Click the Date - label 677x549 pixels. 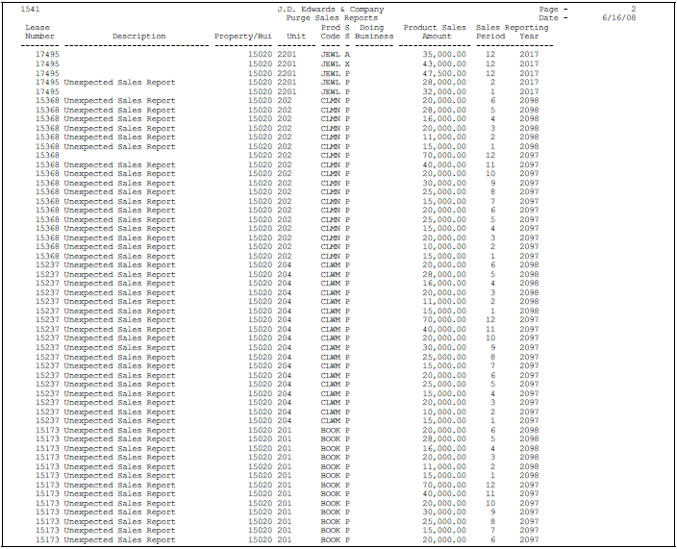click(x=553, y=18)
